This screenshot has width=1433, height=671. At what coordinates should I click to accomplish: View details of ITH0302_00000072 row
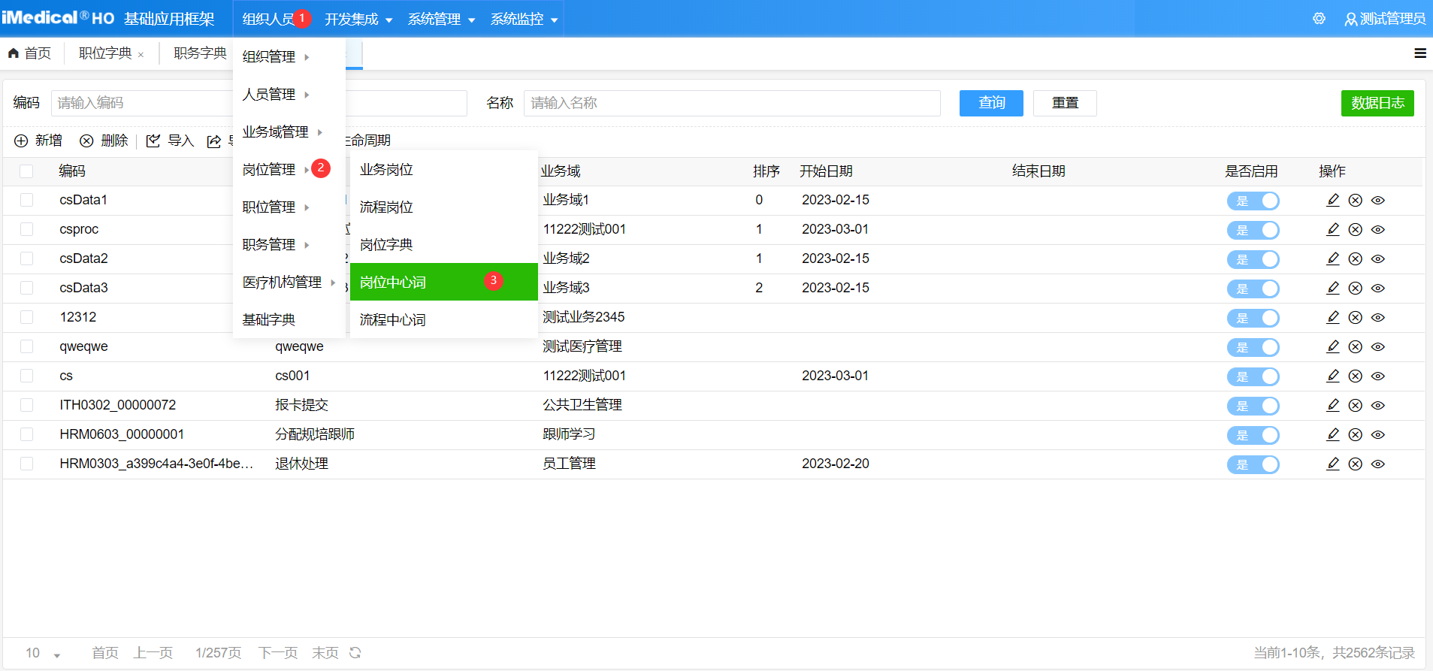[x=1378, y=405]
